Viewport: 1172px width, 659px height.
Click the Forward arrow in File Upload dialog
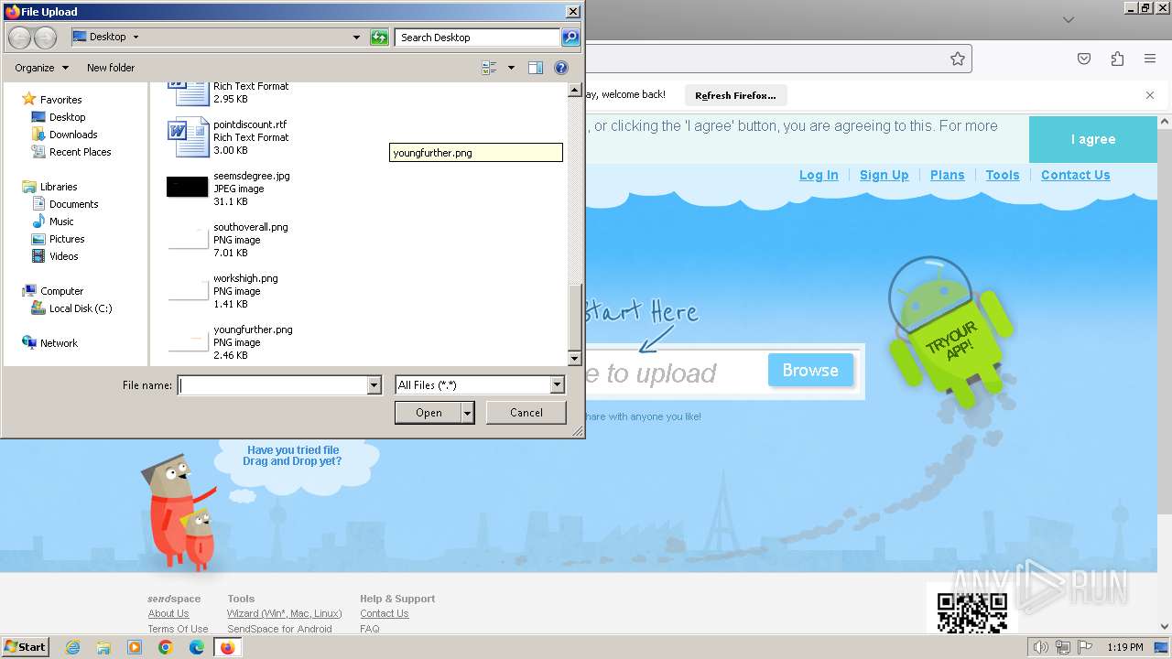45,38
